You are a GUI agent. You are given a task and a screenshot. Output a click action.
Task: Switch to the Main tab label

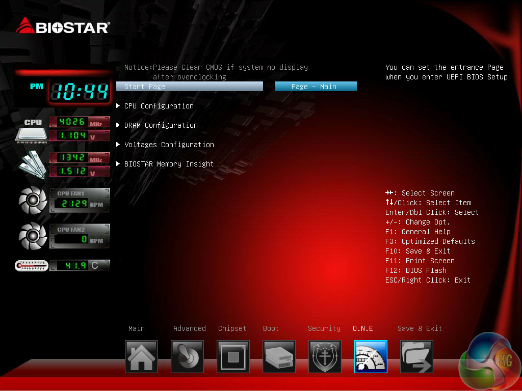137,328
